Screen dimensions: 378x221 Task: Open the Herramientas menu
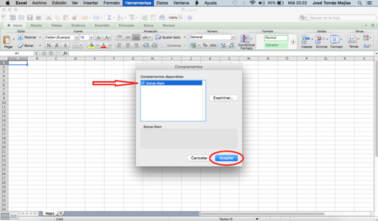[x=138, y=3]
